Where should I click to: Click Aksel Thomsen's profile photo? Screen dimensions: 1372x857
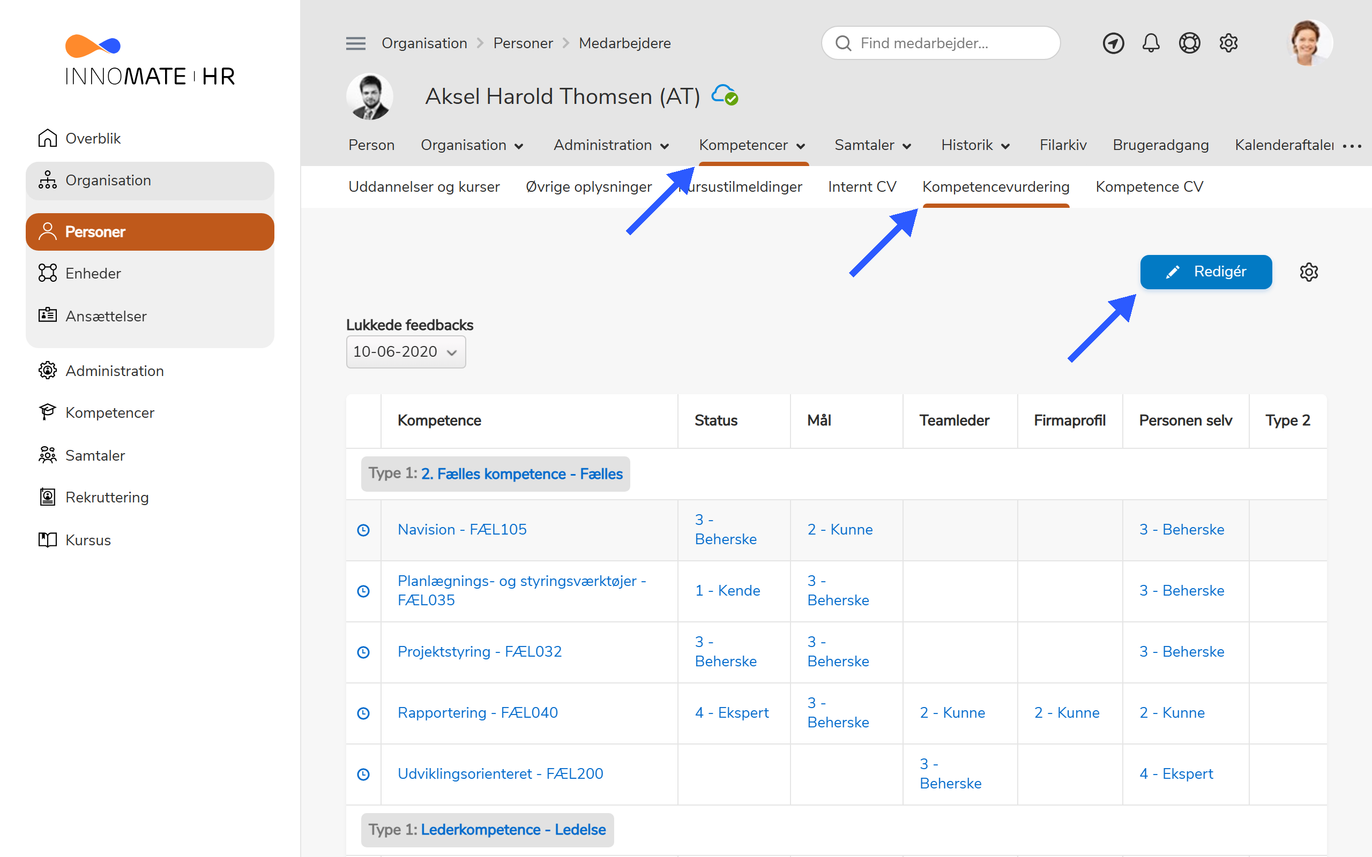(370, 96)
